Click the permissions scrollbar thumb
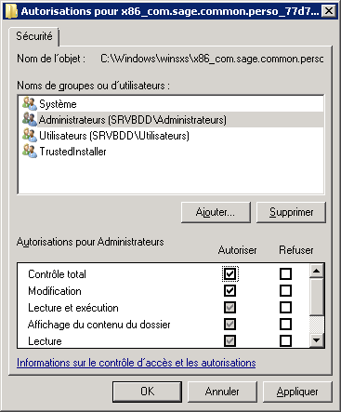The height and width of the screenshot is (412, 341). tap(316, 297)
